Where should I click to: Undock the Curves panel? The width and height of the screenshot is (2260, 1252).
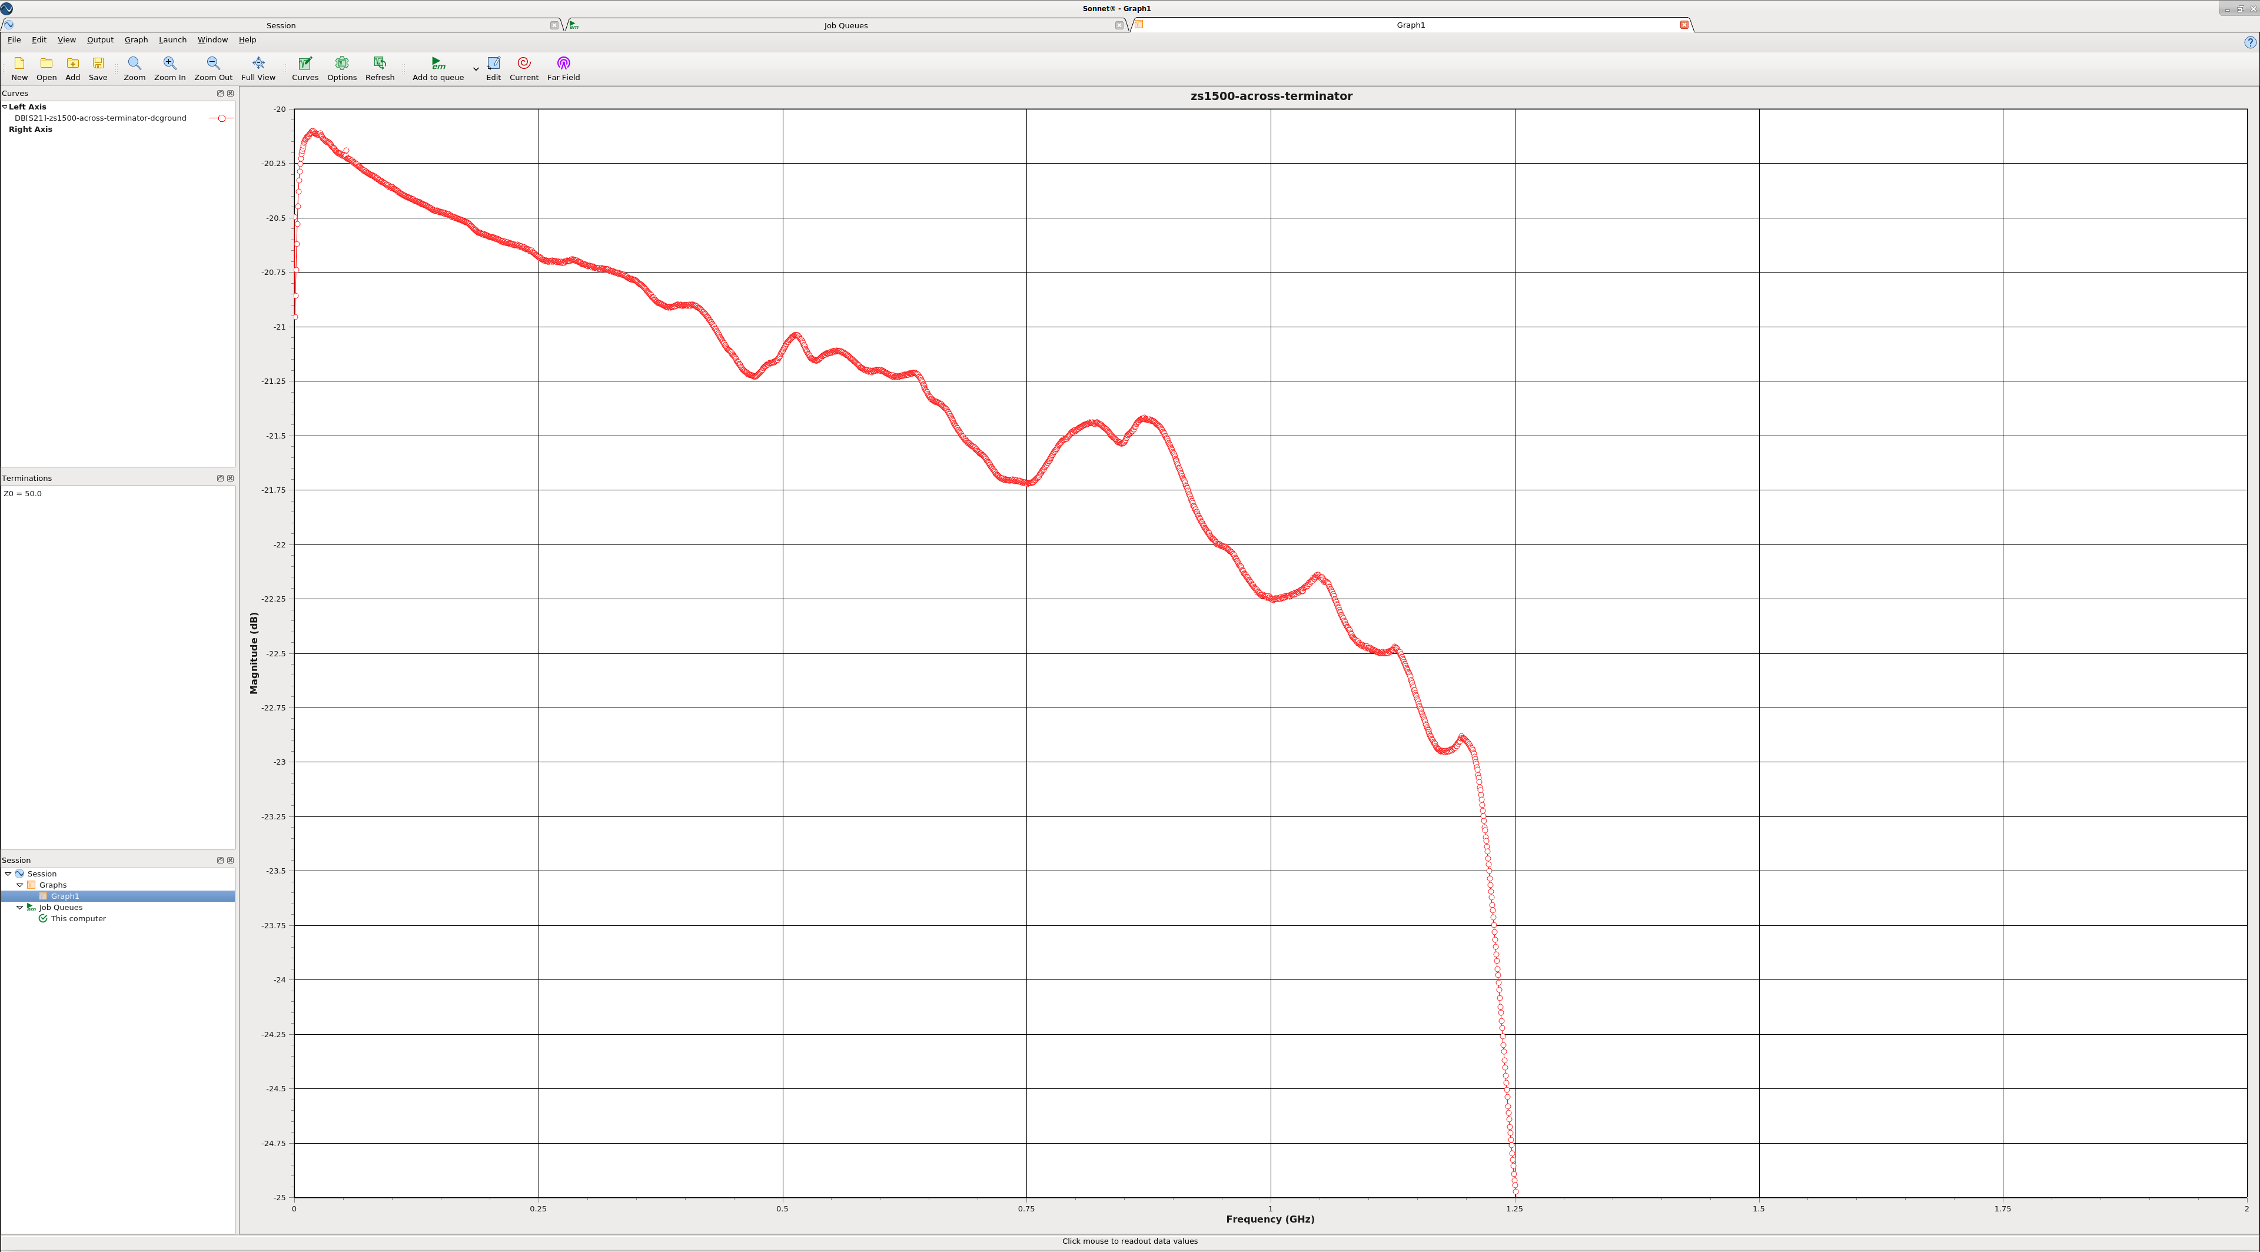point(220,93)
